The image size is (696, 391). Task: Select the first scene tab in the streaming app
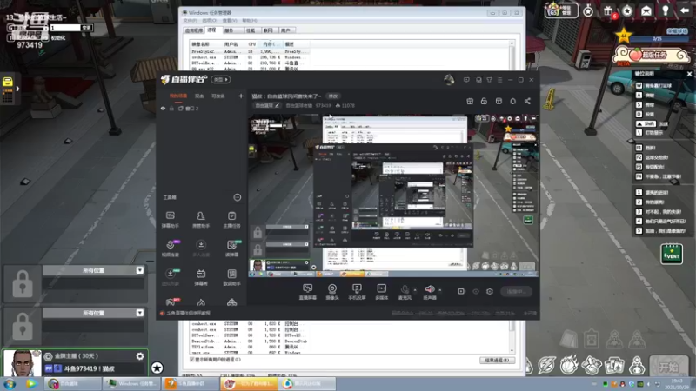(x=178, y=96)
